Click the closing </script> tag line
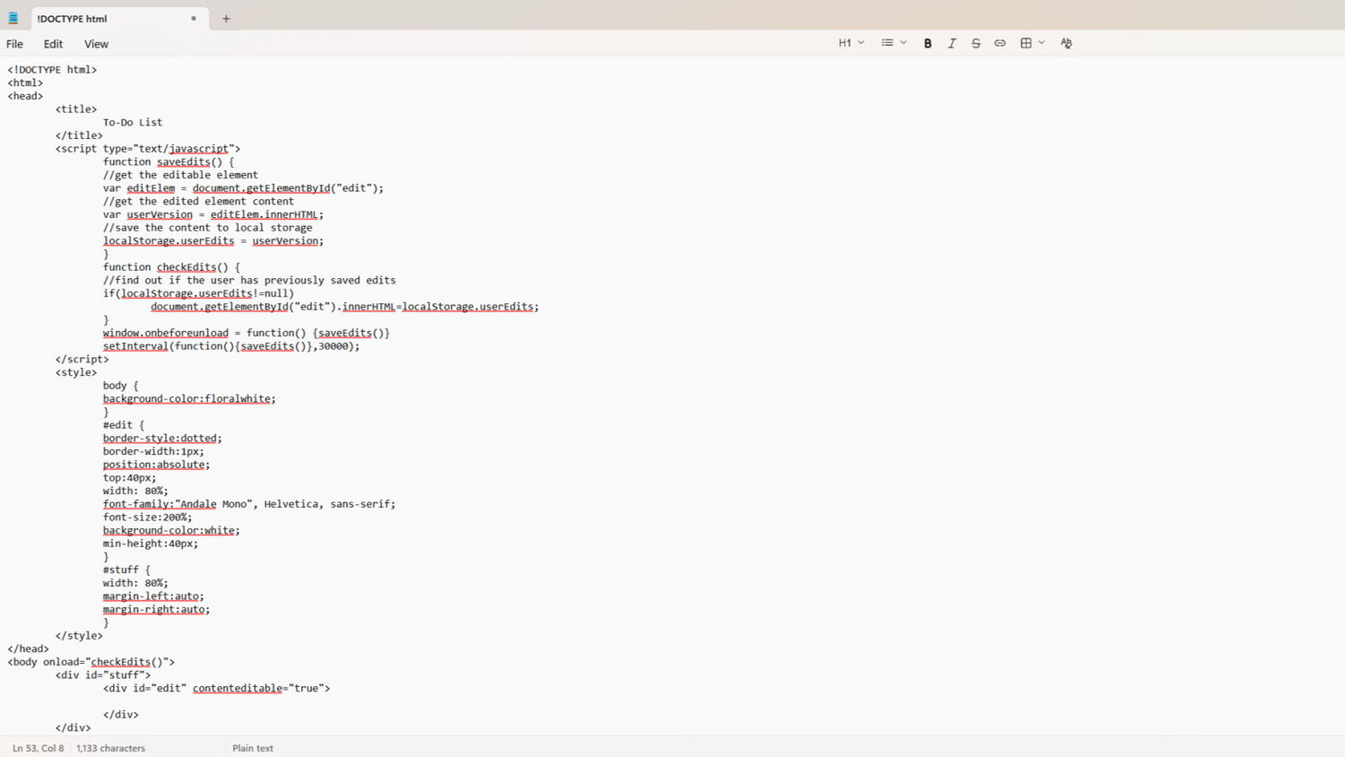Image resolution: width=1345 pixels, height=757 pixels. [x=82, y=359]
